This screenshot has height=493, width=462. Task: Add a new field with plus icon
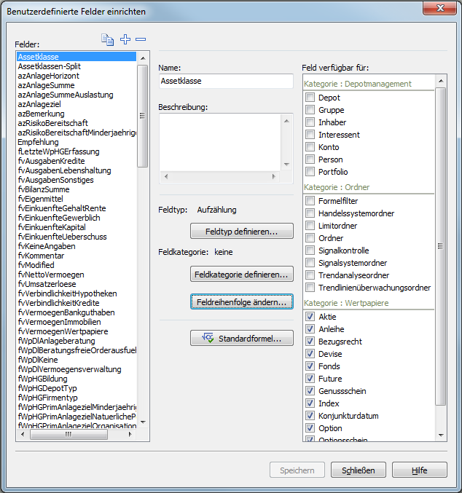tap(125, 40)
